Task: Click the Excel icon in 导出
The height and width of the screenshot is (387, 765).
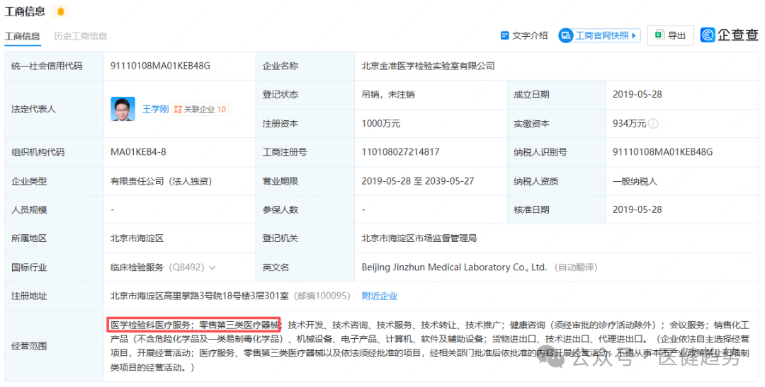Action: point(659,35)
